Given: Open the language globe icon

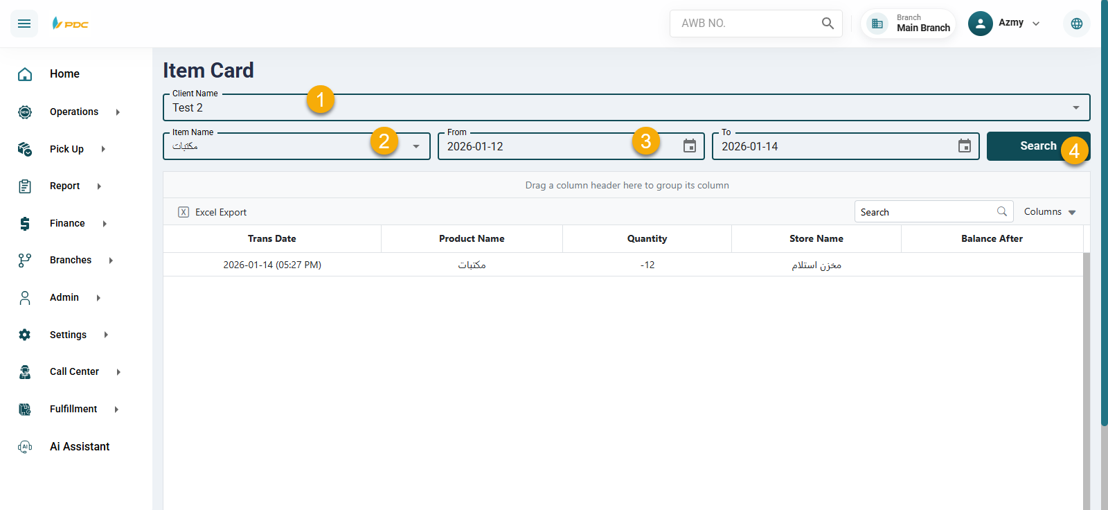Looking at the screenshot, I should point(1077,24).
